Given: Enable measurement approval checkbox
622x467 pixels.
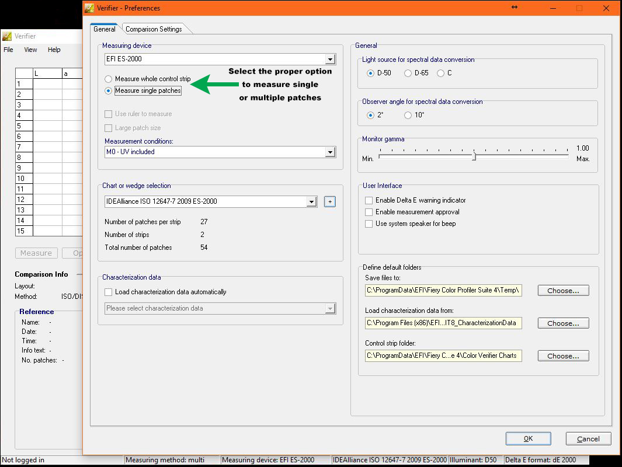Looking at the screenshot, I should point(369,212).
